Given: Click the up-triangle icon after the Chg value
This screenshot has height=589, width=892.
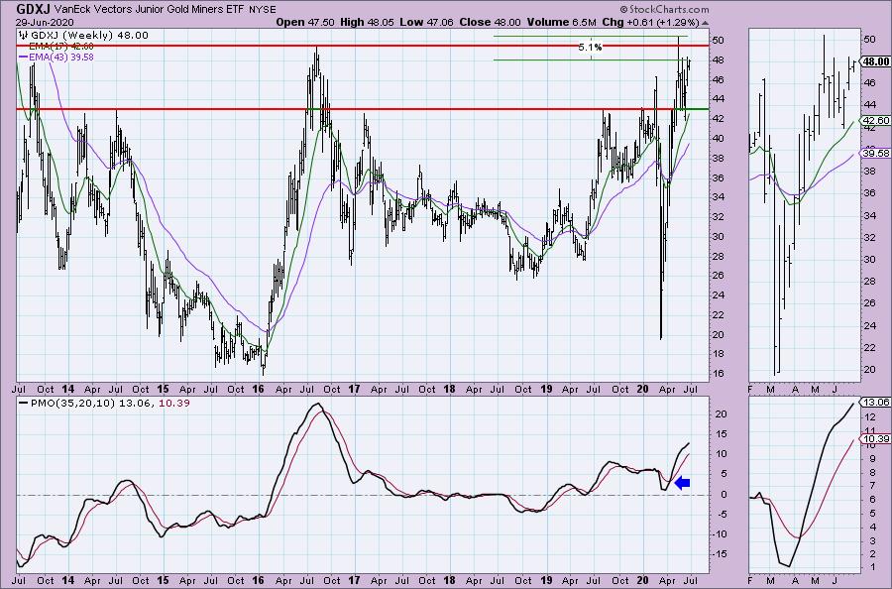Looking at the screenshot, I should point(706,24).
